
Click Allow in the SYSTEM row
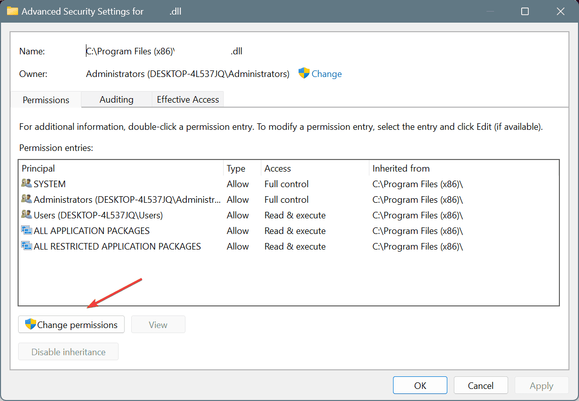tap(238, 184)
